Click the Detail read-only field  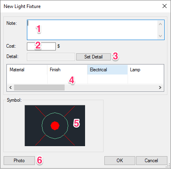point(51,57)
